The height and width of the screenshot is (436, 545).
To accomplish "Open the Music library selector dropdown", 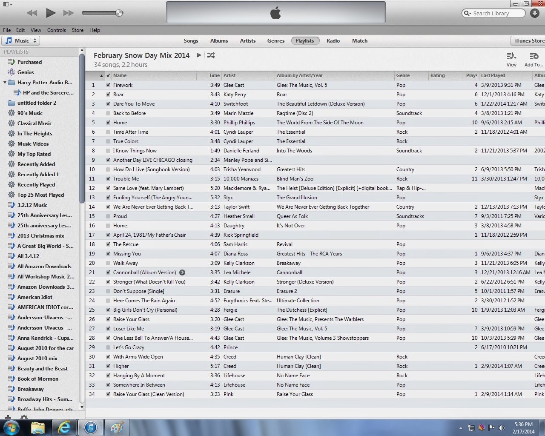I will [x=20, y=40].
